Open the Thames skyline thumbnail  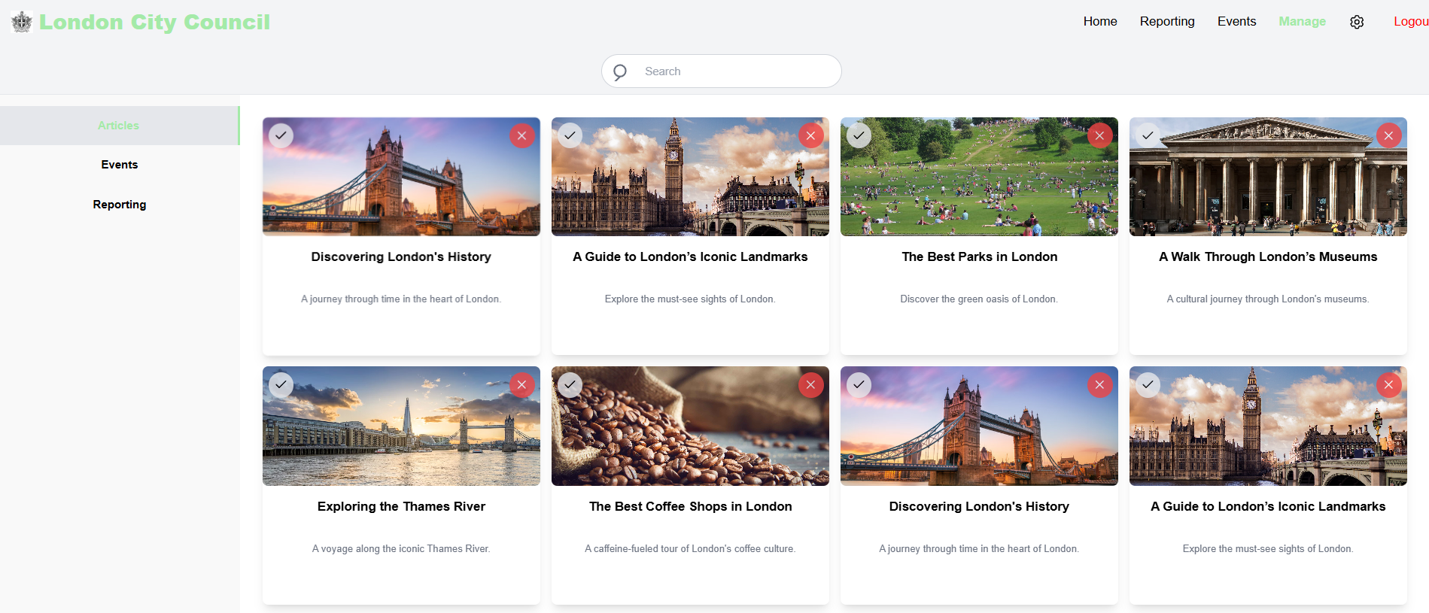(x=401, y=426)
